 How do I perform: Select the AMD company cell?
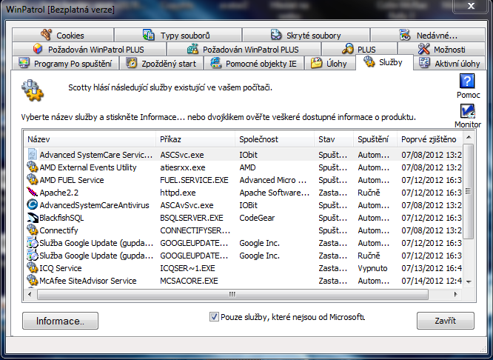247,167
